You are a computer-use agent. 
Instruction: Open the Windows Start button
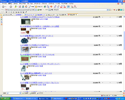(x=5, y=98)
